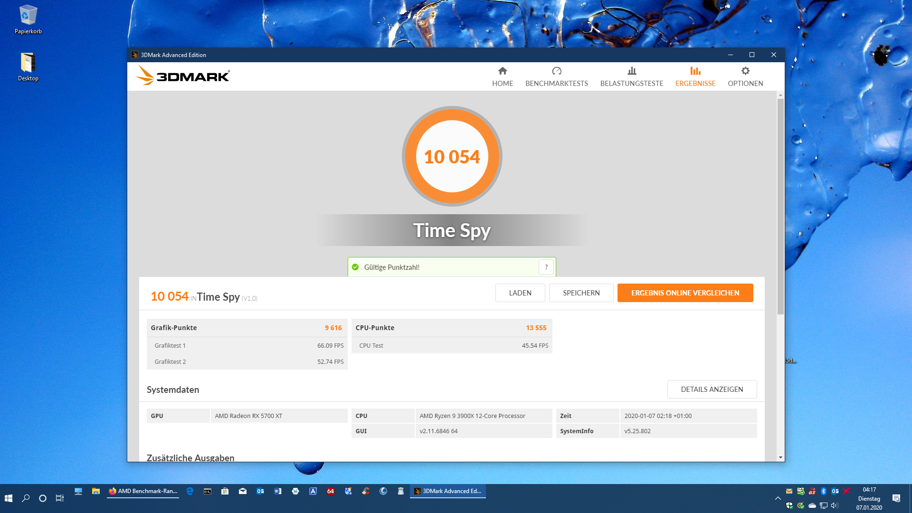The height and width of the screenshot is (513, 912).
Task: Click the 3DMark logo
Action: [x=183, y=76]
